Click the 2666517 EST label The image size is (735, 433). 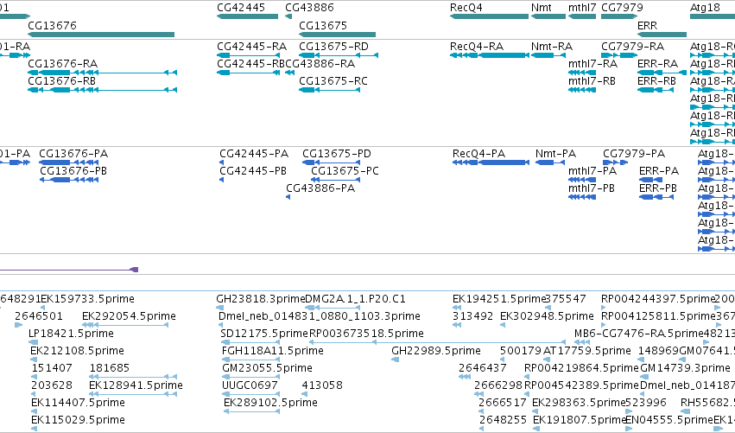coord(503,403)
